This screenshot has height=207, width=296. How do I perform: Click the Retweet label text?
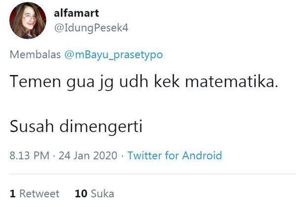tap(39, 194)
